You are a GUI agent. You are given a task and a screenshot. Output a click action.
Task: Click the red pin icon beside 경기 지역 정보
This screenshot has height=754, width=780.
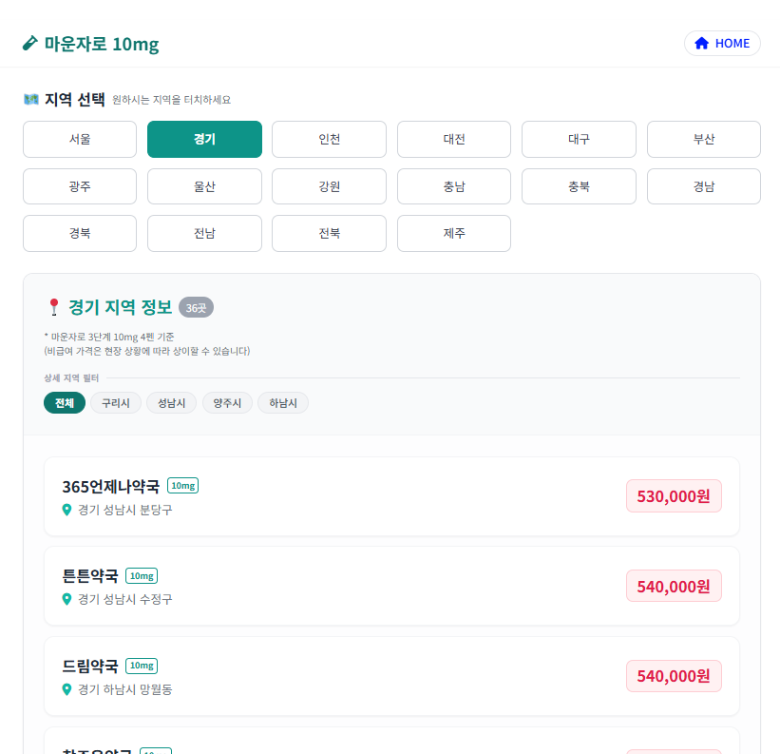click(x=53, y=307)
